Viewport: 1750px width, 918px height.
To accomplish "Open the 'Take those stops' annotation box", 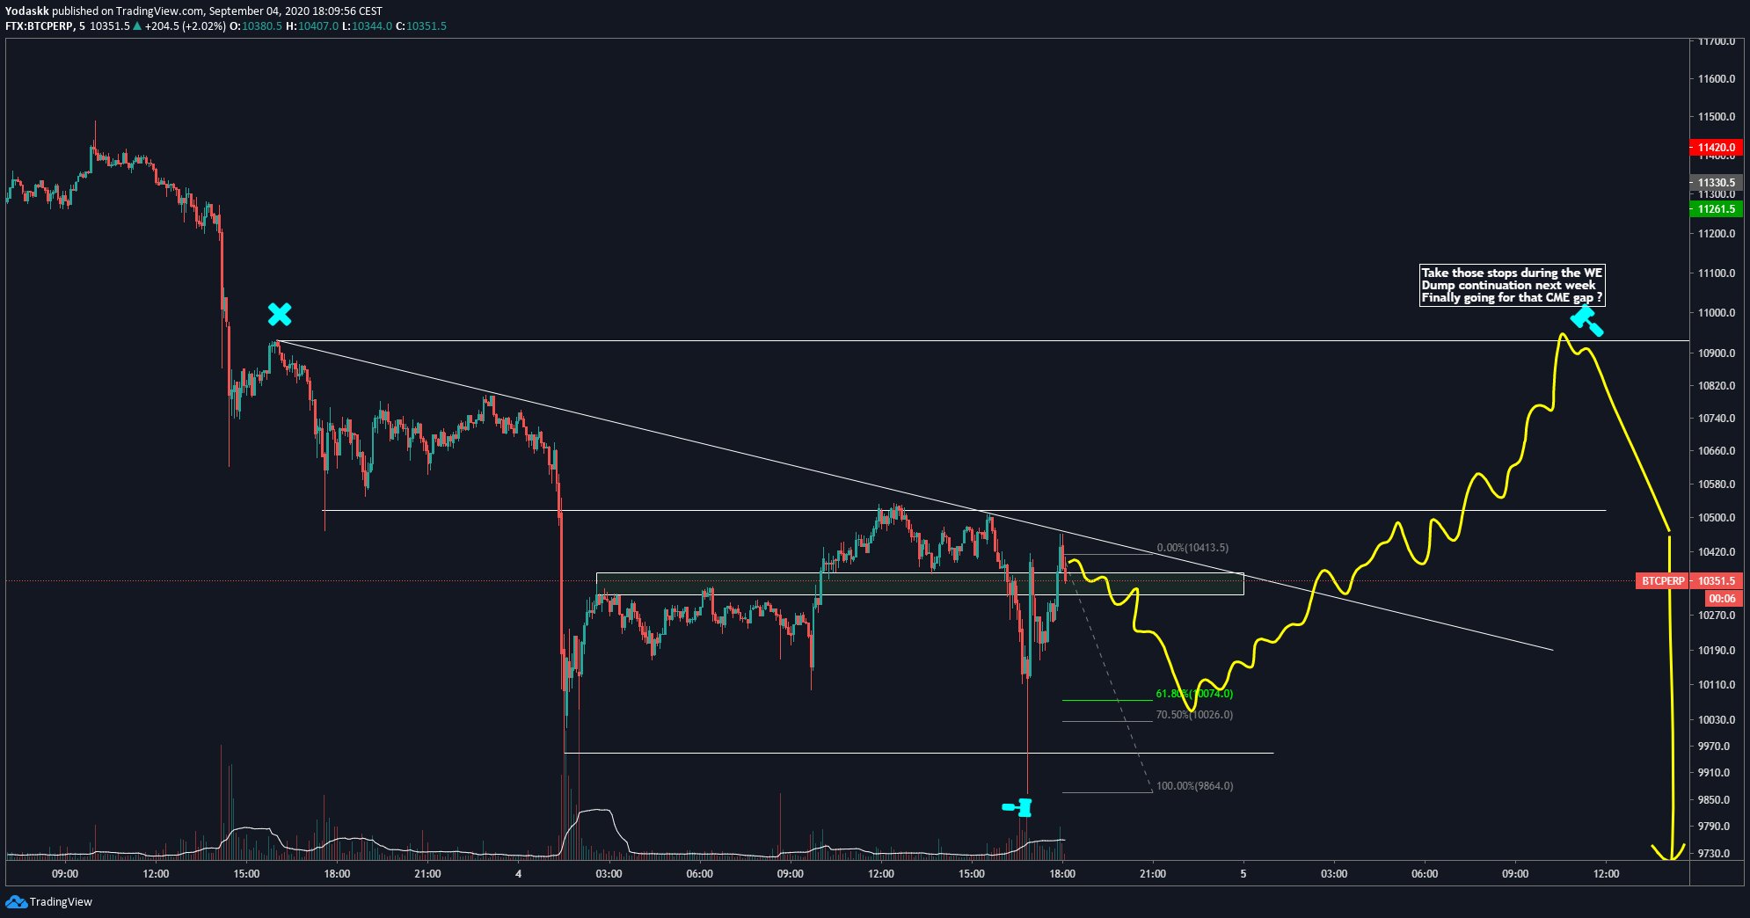I will point(1512,285).
